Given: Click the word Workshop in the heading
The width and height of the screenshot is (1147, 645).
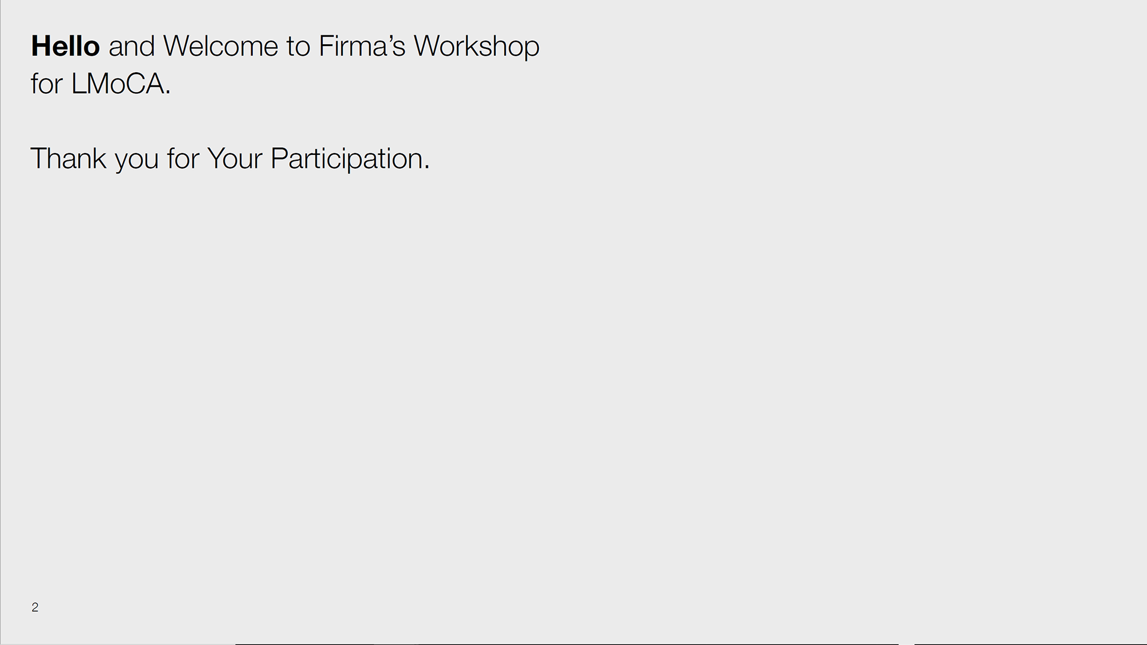Looking at the screenshot, I should [476, 48].
